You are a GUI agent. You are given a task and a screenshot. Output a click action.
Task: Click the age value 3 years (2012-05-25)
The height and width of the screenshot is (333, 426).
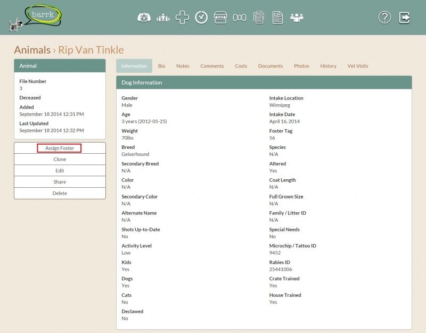pyautogui.click(x=144, y=121)
